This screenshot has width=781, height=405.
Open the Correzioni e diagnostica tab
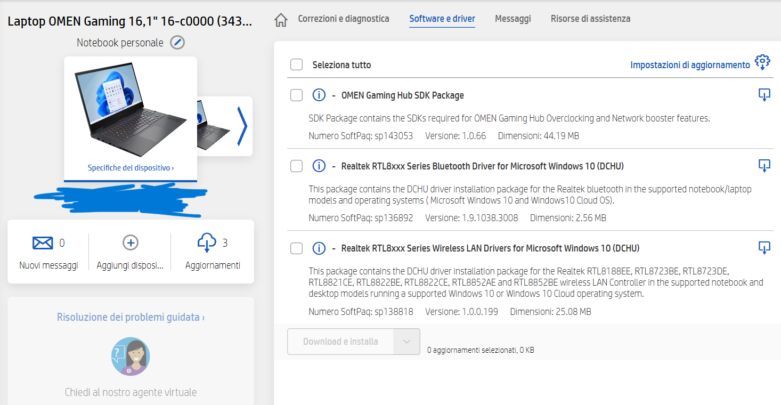coord(343,18)
